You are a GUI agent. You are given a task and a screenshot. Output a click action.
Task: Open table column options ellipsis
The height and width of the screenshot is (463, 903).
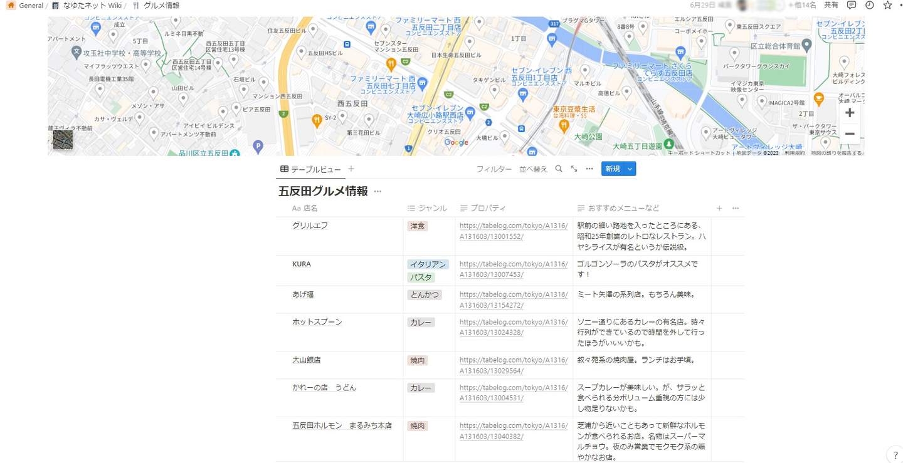click(736, 208)
